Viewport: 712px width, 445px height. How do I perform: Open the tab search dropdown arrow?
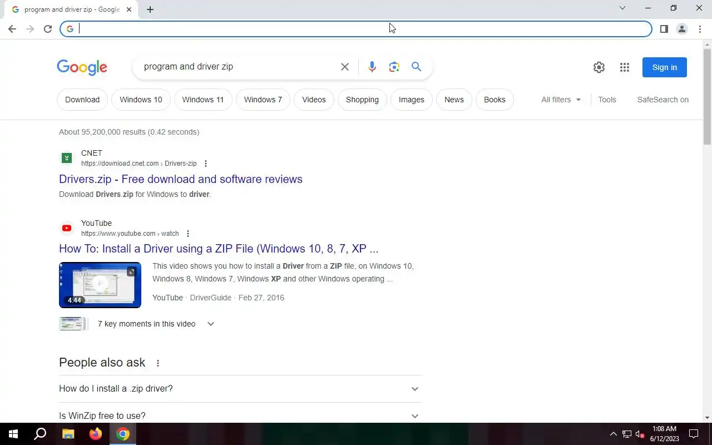(x=622, y=8)
